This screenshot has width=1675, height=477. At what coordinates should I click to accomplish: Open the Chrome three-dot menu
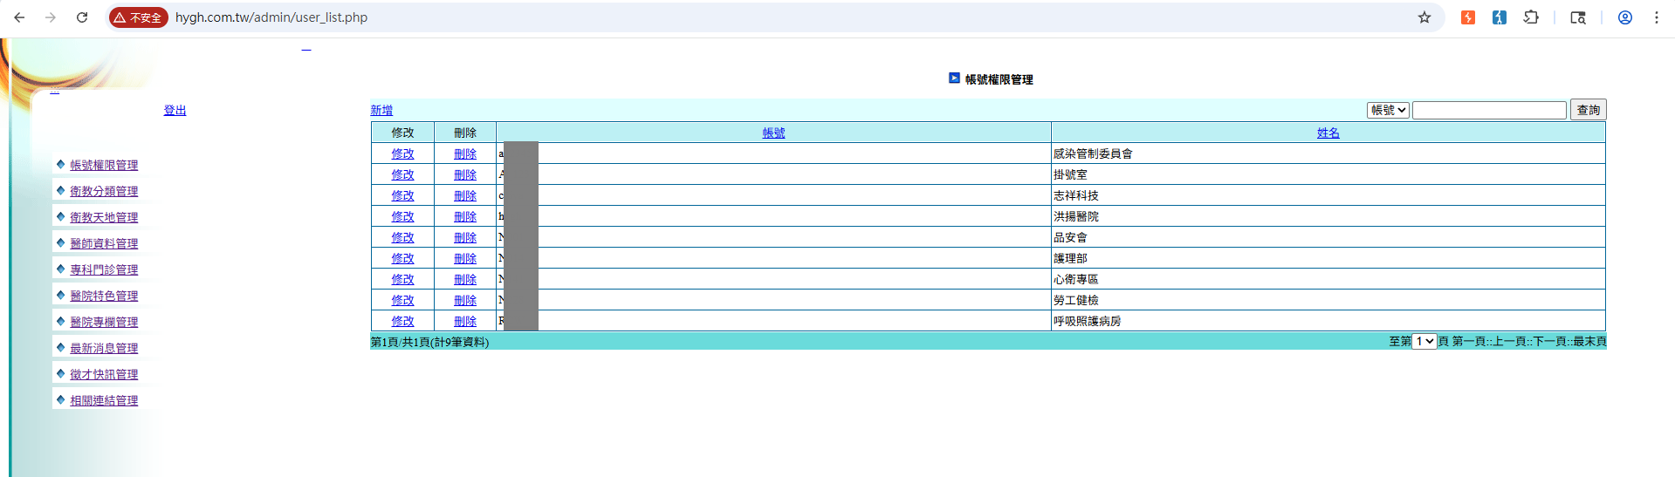tap(1657, 17)
